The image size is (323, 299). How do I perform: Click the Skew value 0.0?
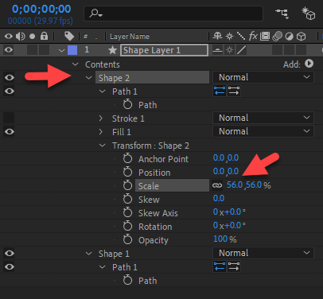(219, 198)
